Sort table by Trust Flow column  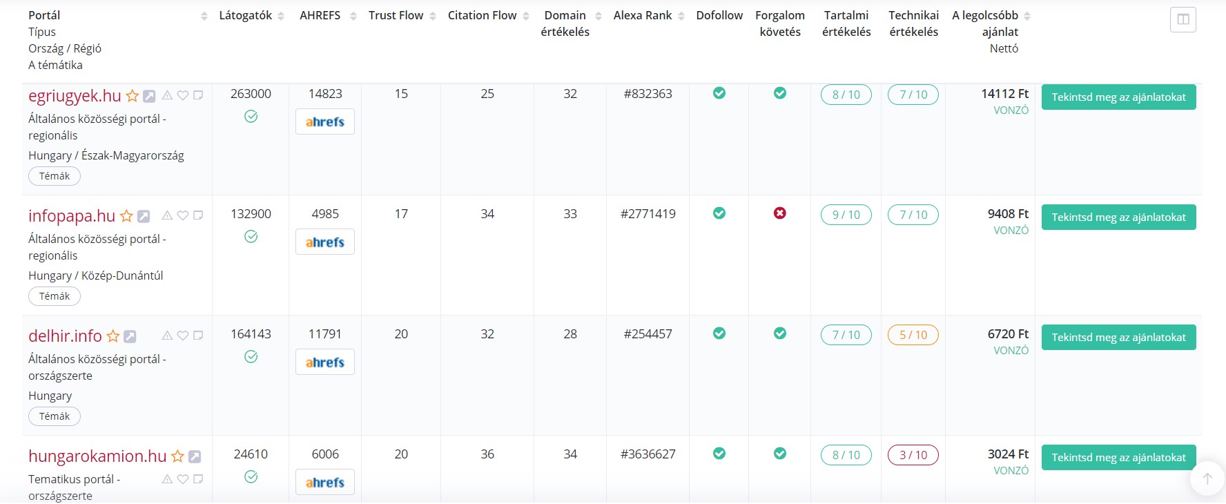pyautogui.click(x=433, y=16)
